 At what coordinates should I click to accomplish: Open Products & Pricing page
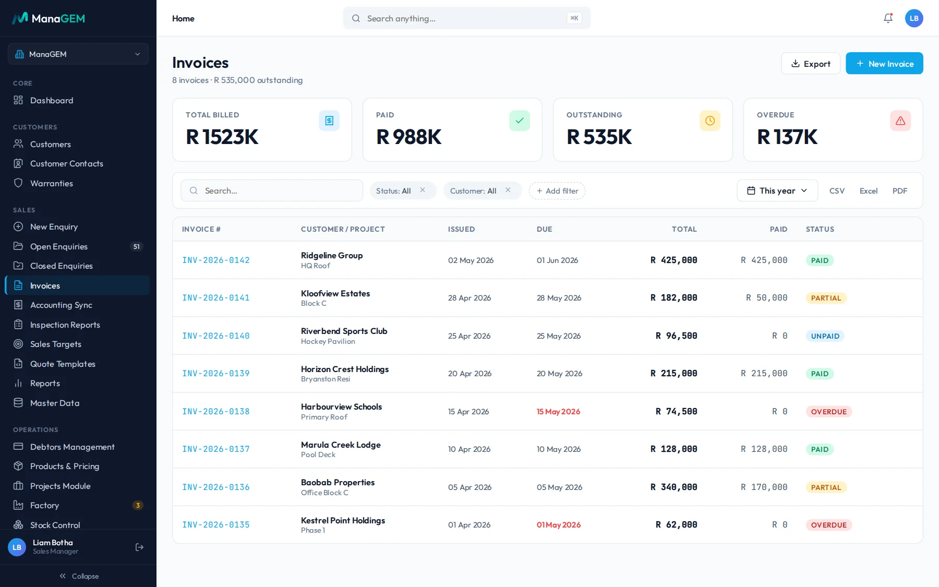click(78, 466)
